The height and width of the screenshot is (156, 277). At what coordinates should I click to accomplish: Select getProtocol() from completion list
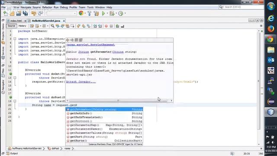tap(104, 121)
